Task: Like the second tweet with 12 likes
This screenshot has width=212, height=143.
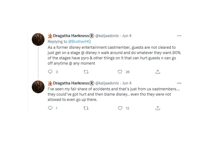Action: click(120, 108)
